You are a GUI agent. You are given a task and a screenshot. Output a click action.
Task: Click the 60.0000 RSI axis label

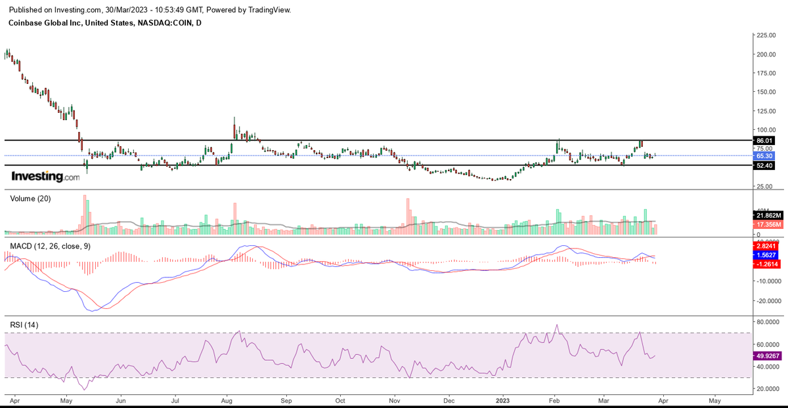click(769, 344)
